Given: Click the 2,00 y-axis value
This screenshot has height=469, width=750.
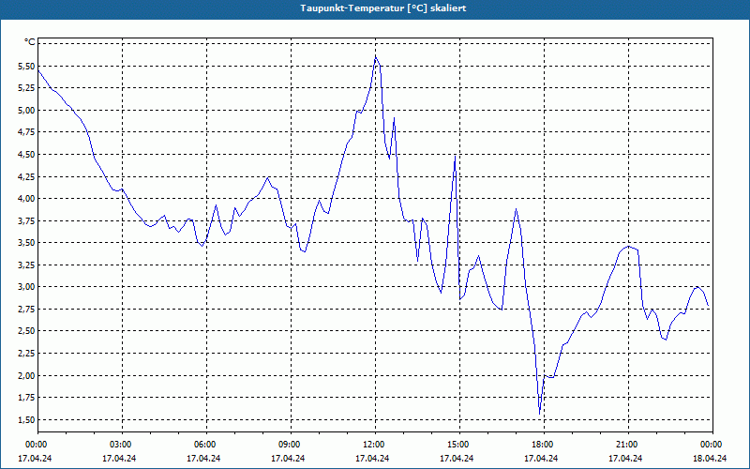Looking at the screenshot, I should point(26,375).
